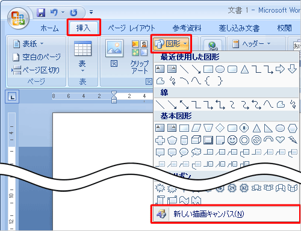Viewport: 301px width, 231px height.
Task: Select the recent isosceles triangle shape
Action: [244, 69]
